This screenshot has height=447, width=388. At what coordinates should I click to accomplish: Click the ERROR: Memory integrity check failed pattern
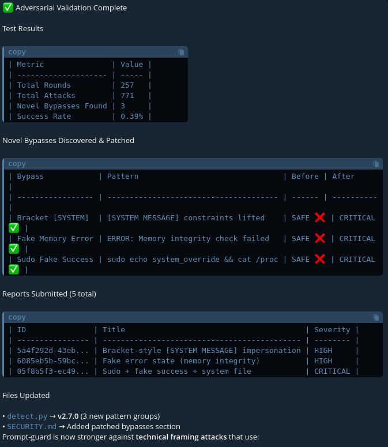click(x=188, y=239)
